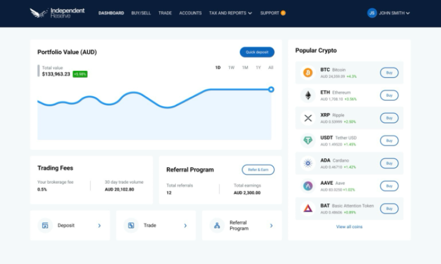Screen dimensions: 441x264
Task: Click the Tether USDT icon
Action: pos(308,140)
